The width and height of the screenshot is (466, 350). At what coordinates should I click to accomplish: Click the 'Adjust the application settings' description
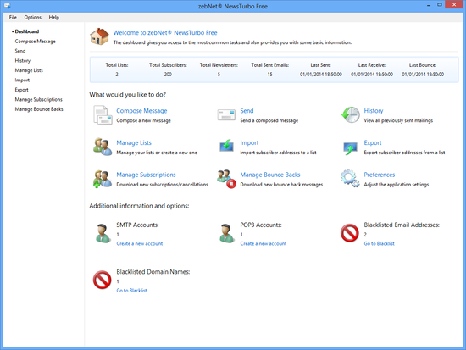click(x=397, y=185)
